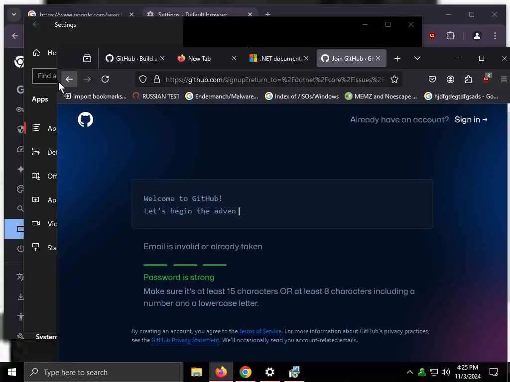Open Chrome three-dot menu
The image size is (510, 382).
pyautogui.click(x=495, y=36)
